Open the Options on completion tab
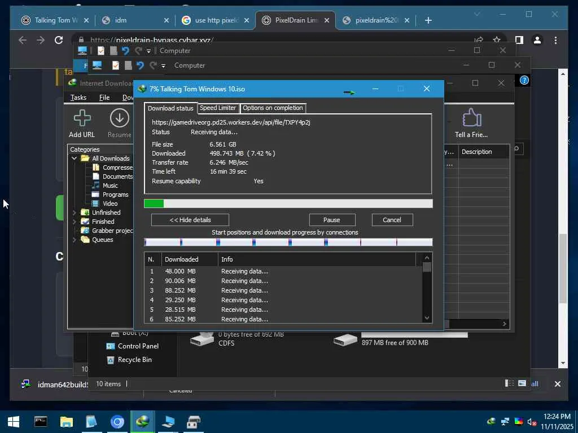Screen dimensions: 578x433 [273, 108]
